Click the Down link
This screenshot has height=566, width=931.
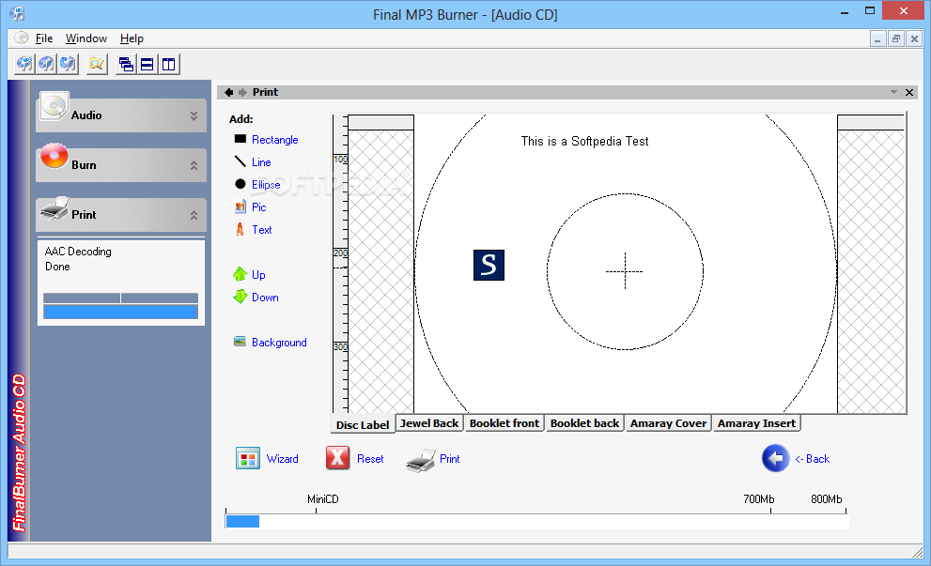coord(265,298)
